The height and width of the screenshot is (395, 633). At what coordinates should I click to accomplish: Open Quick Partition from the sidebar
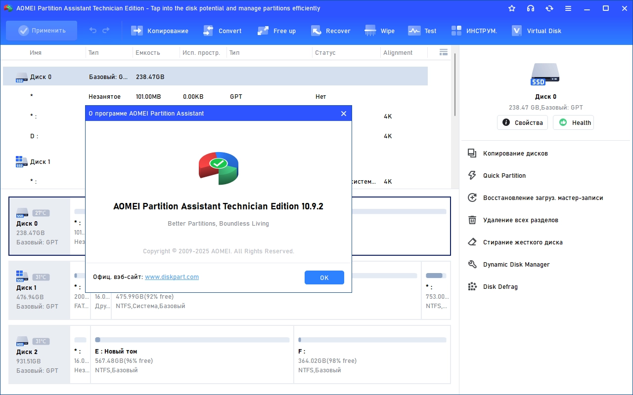504,176
